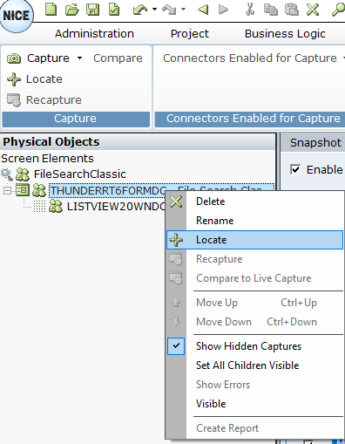Save using the floppy disk icon
Screen dimensions: 345x444
92,9
